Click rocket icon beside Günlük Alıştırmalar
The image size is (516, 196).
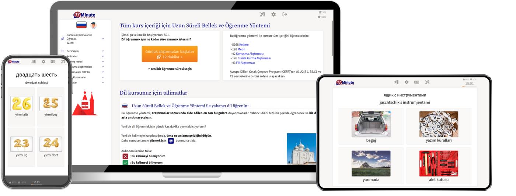click(63, 39)
